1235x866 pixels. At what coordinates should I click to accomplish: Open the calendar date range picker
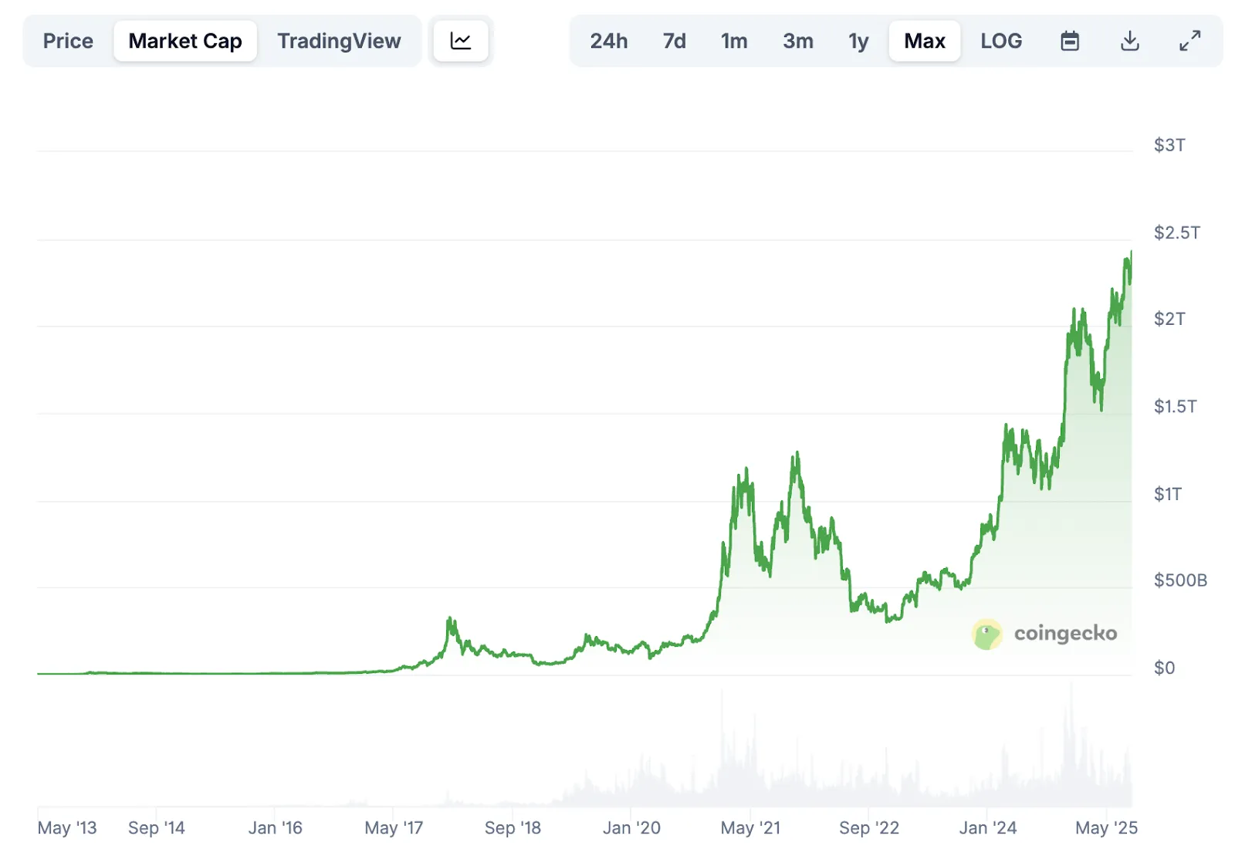point(1070,41)
